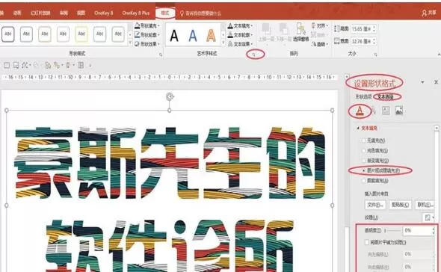
Task: Select the fifth yellow Abc shape style
Action: tap(81, 34)
